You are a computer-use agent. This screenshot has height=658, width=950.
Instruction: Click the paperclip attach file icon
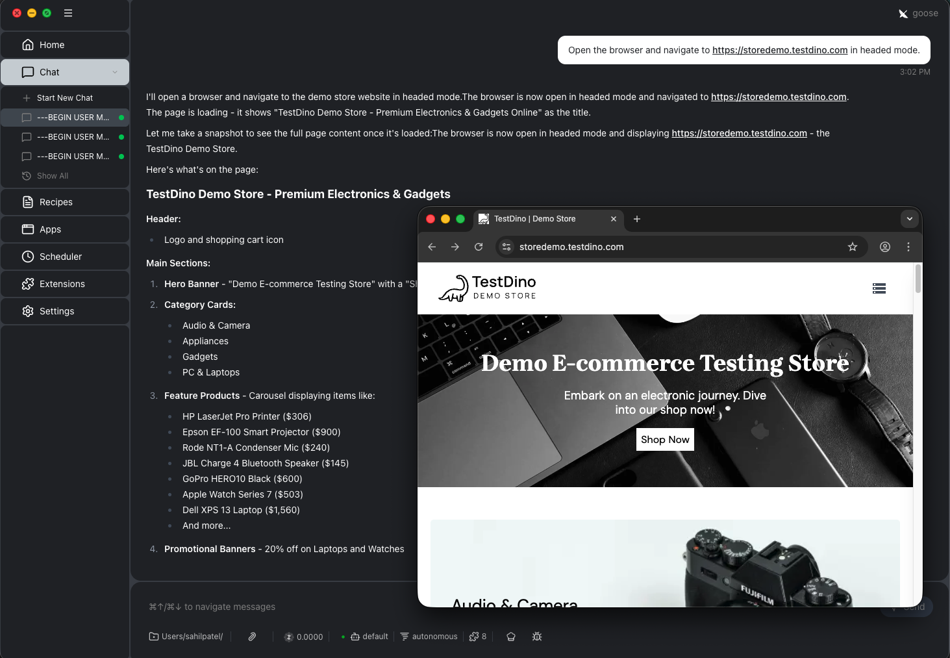[x=252, y=637]
